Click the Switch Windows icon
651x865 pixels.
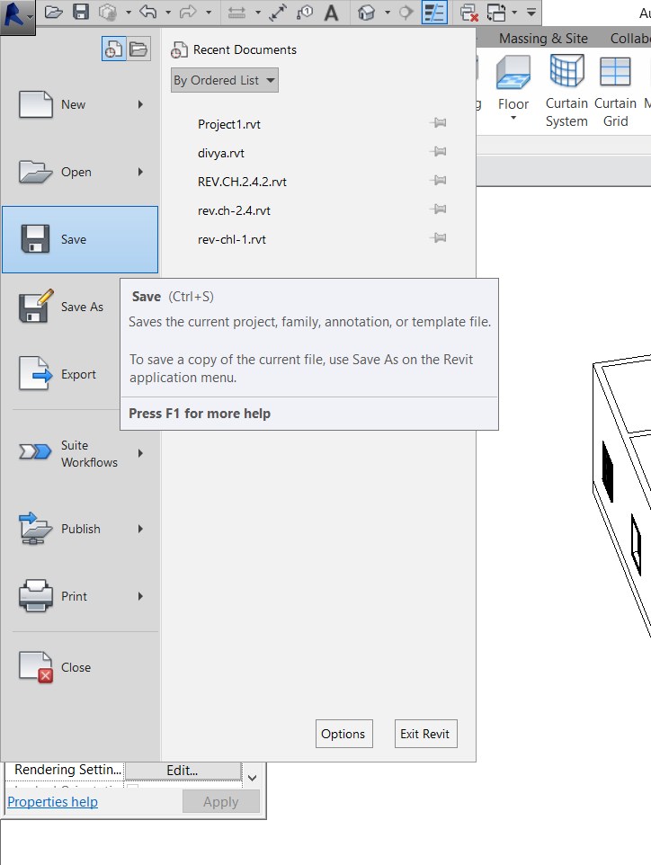point(496,13)
